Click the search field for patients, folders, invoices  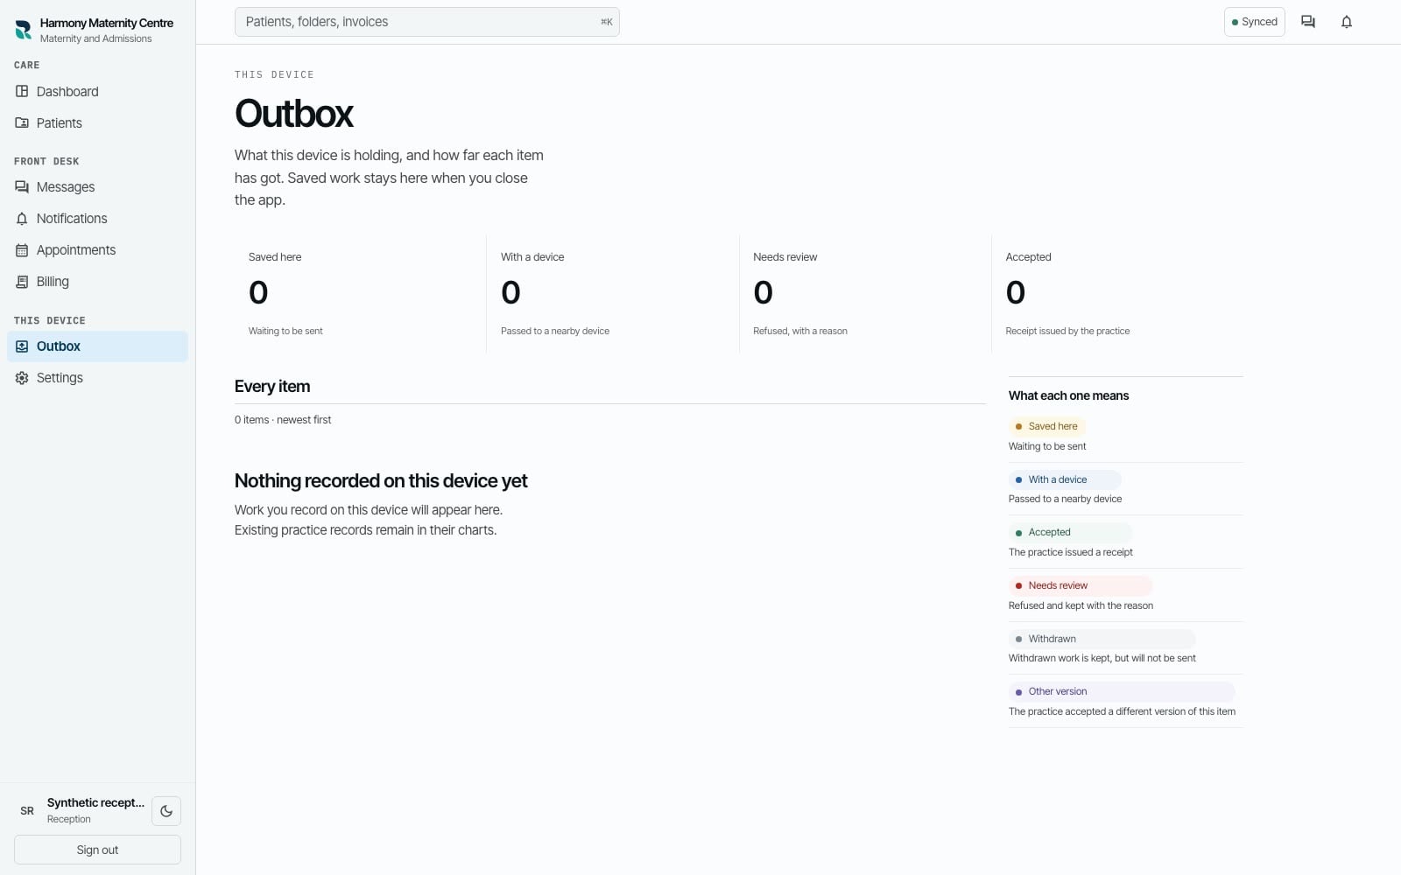click(x=427, y=22)
